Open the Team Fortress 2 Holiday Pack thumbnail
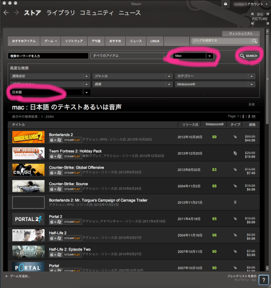Image resolution: width=271 pixels, height=288 pixels. 28,153
